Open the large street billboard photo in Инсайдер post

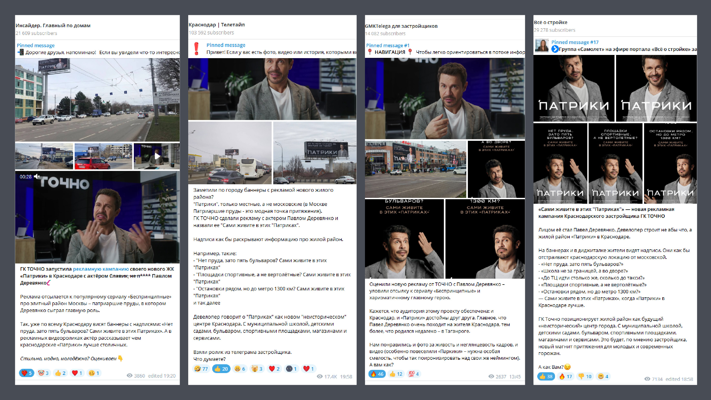[97, 100]
